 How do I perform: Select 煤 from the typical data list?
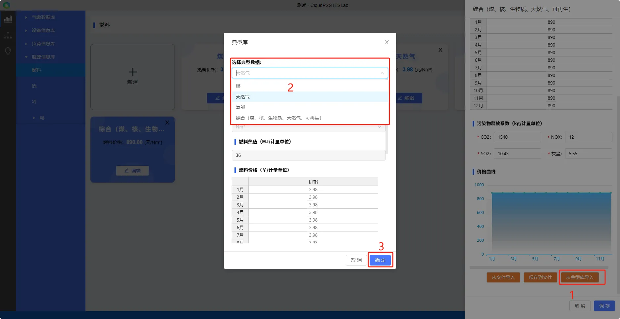coord(310,86)
